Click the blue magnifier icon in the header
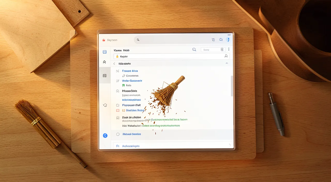Viewport: 331px width, 182px height. pyautogui.click(x=194, y=50)
